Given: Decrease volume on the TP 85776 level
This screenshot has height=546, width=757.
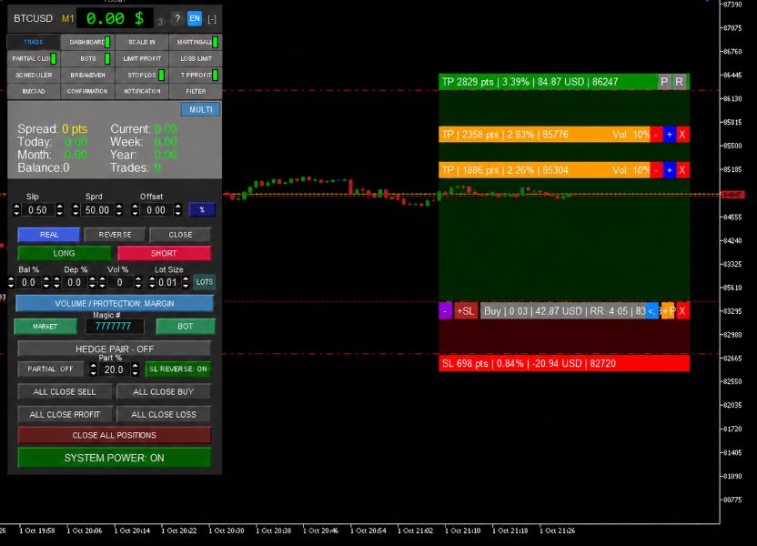Looking at the screenshot, I should pyautogui.click(x=656, y=135).
